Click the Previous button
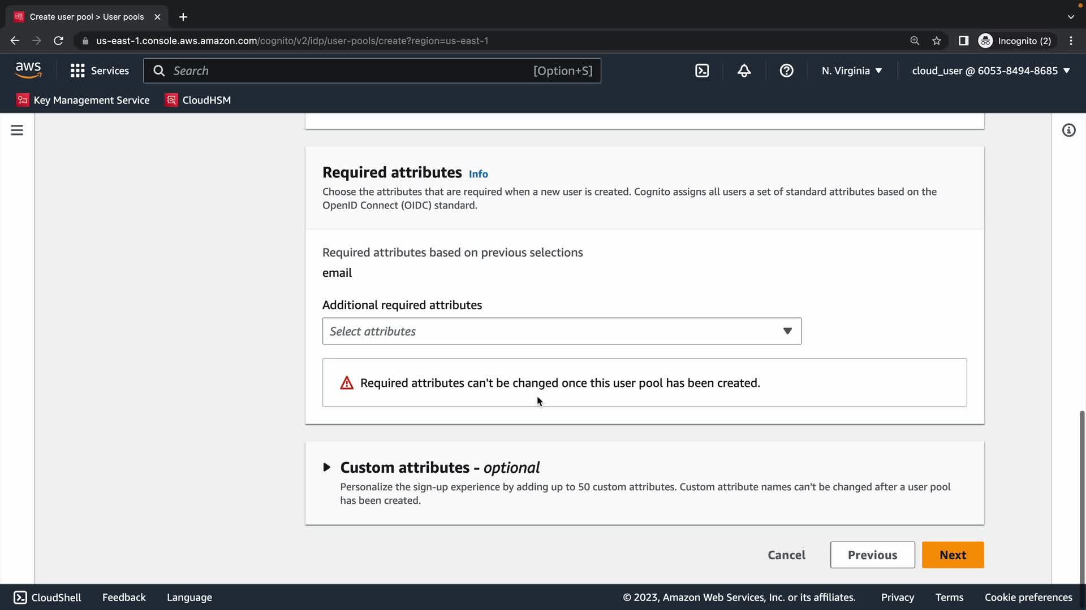This screenshot has width=1086, height=610. pos(872,555)
